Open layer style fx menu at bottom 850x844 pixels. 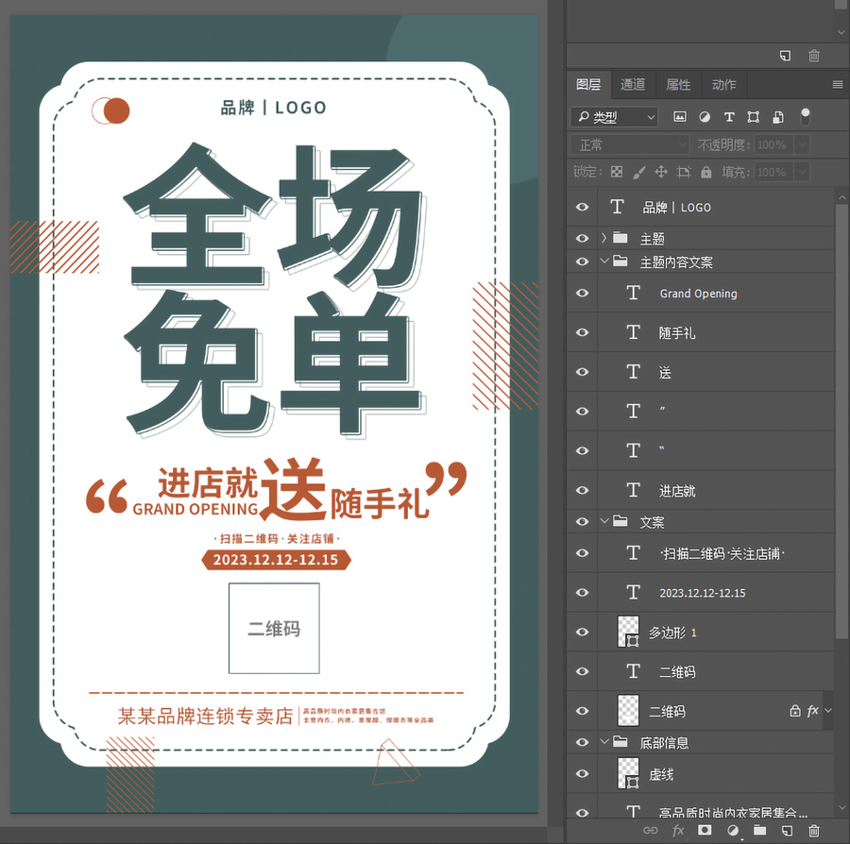(x=677, y=830)
